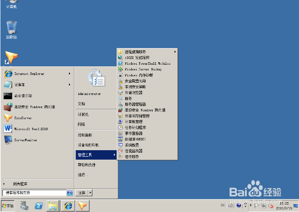The width and height of the screenshot is (299, 212).
Task: Click CH language indicator in tray
Action: 223,205
